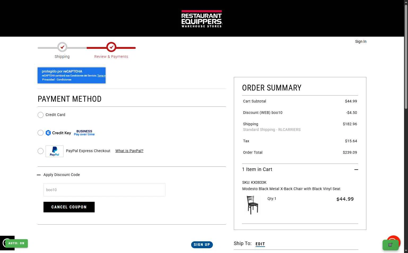Open the red chat bubble icon
Viewport: 408px width, 253px height.
[x=393, y=241]
